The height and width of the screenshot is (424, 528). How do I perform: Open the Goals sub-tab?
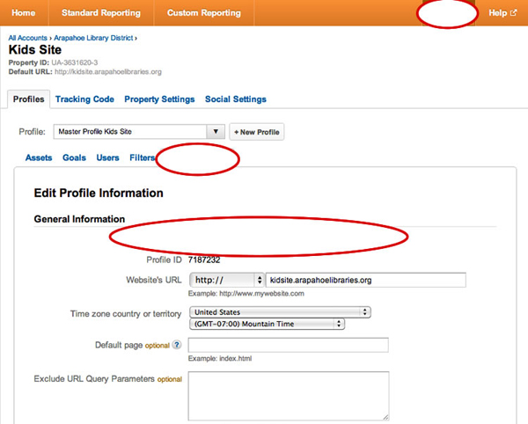74,158
